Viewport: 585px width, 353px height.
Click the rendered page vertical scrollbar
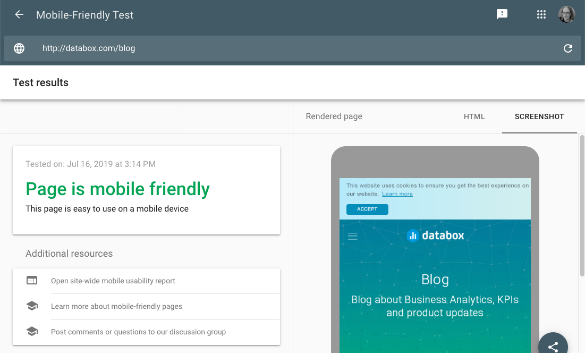582,206
